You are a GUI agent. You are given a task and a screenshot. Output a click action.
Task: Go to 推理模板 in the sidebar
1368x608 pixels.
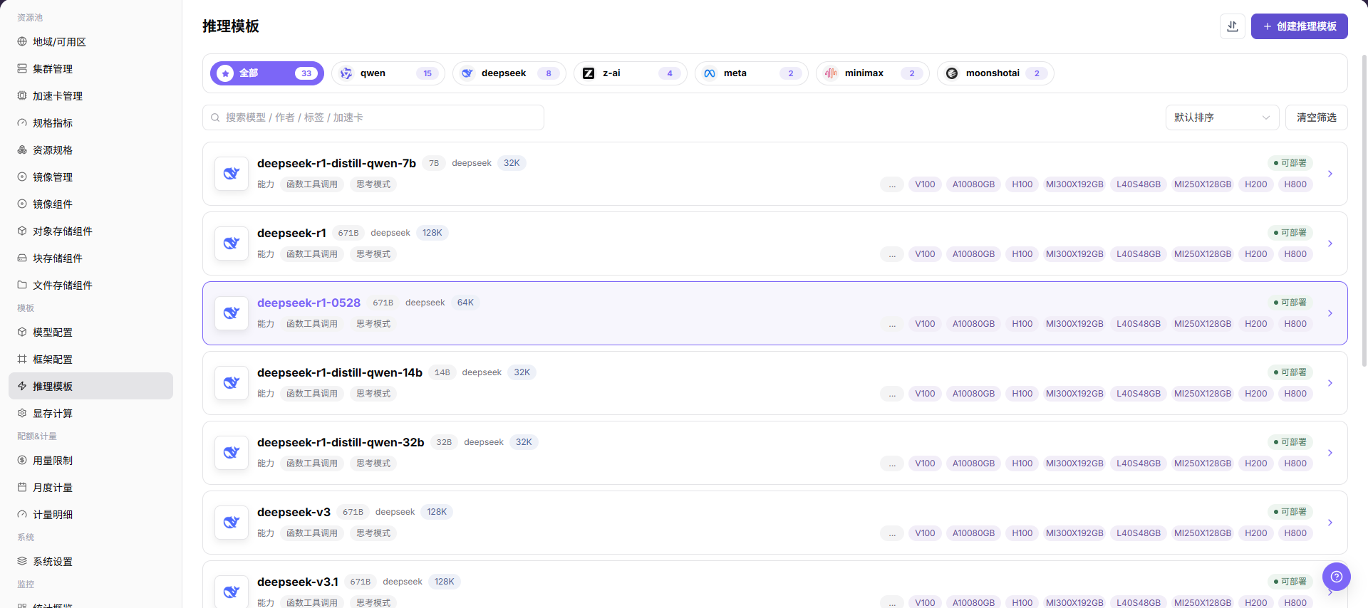tap(90, 386)
